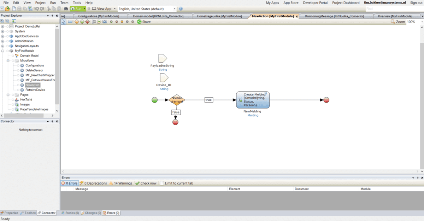Select the orange exclusive split diamond tool
This screenshot has width=424, height=221.
click(x=77, y=22)
